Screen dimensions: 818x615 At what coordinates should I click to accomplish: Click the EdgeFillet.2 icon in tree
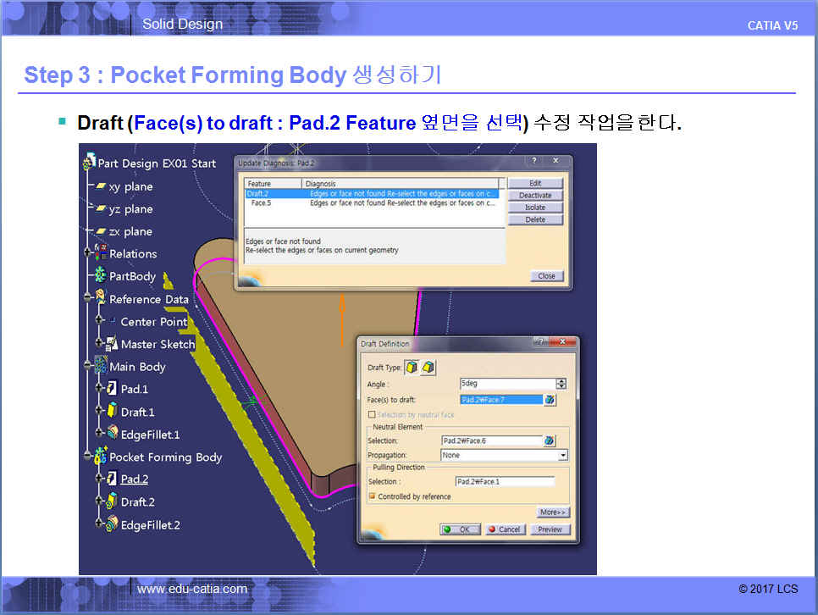tap(111, 524)
